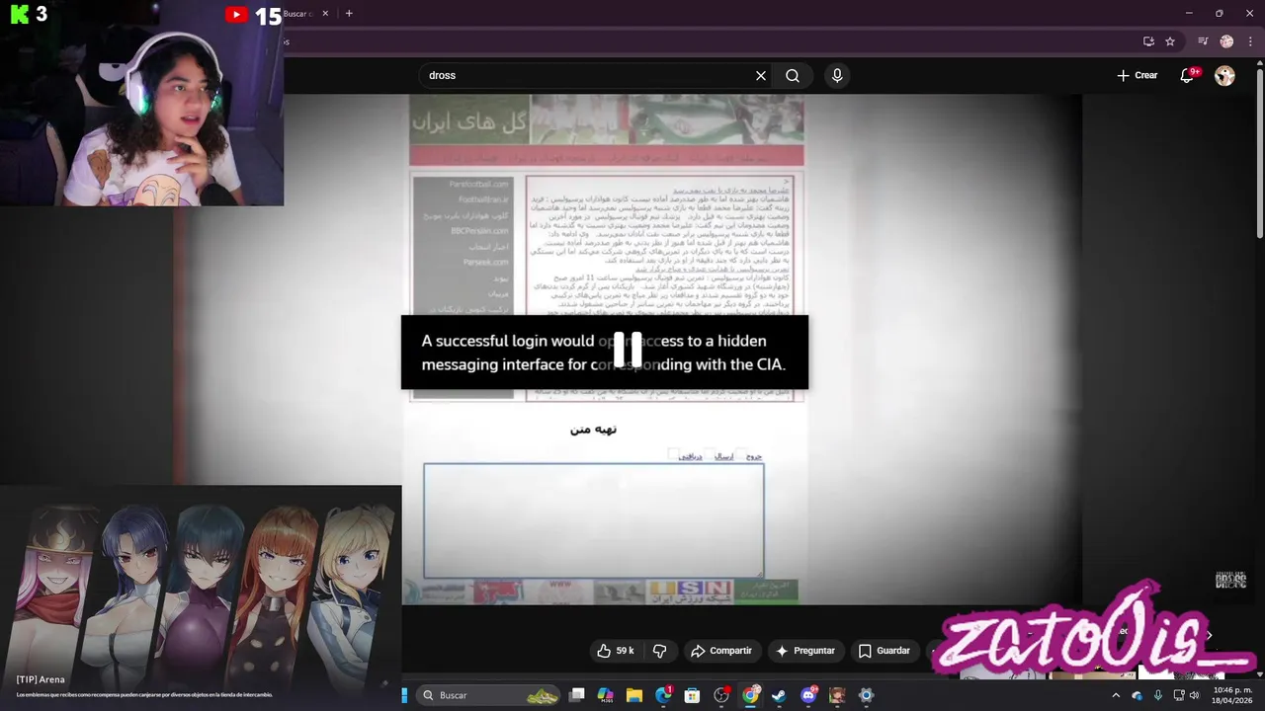Like the video with 59 k likes

click(x=615, y=651)
